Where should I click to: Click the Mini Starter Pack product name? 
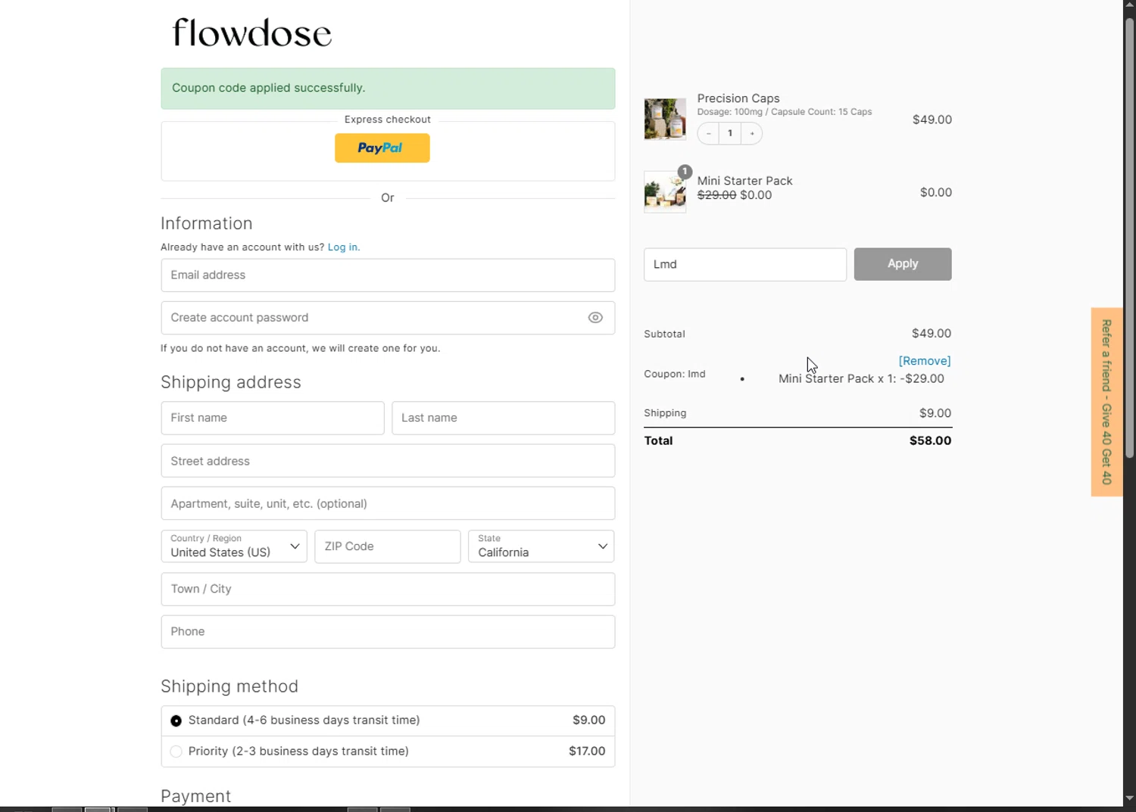pyautogui.click(x=744, y=181)
